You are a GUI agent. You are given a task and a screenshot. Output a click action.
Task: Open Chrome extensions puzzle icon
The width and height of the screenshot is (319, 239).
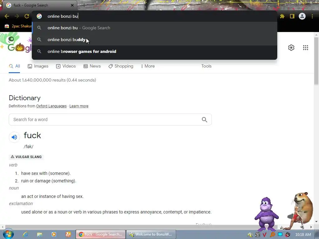click(282, 16)
